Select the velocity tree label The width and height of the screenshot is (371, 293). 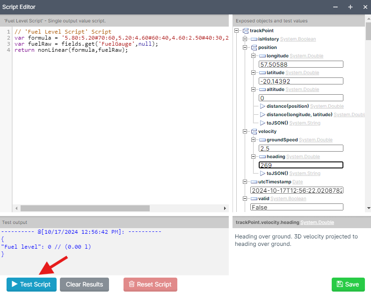267,132
